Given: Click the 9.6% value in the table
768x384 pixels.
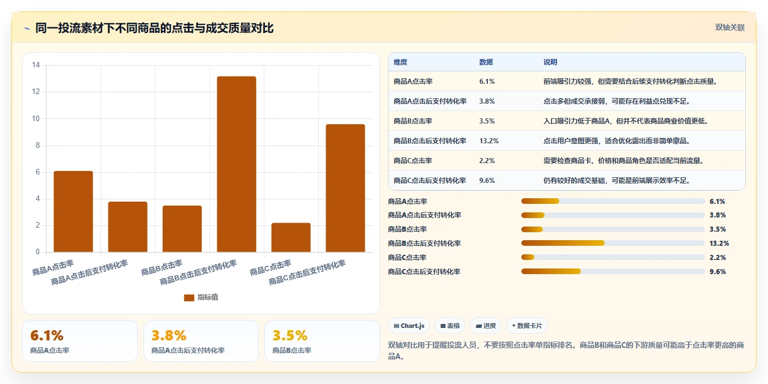Looking at the screenshot, I should coord(487,181).
